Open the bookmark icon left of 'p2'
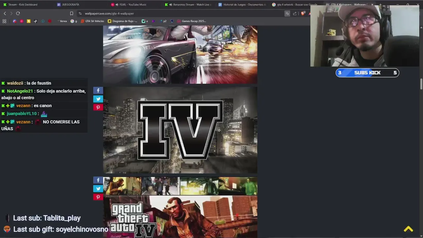The width and height of the screenshot is (423, 238). 153,21
